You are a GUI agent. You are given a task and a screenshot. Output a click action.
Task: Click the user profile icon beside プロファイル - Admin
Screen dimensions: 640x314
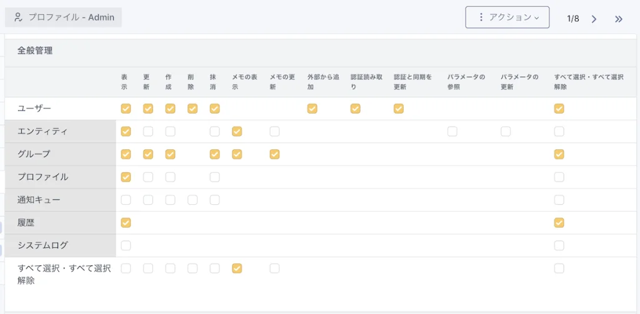(17, 17)
